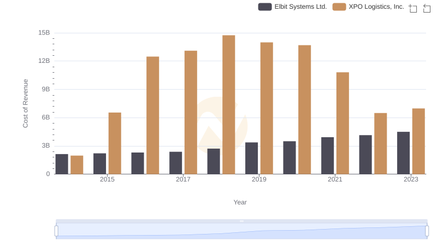This screenshot has width=437, height=252.
Task: Click the XPO Logistics bar for 2022
Action: point(380,144)
